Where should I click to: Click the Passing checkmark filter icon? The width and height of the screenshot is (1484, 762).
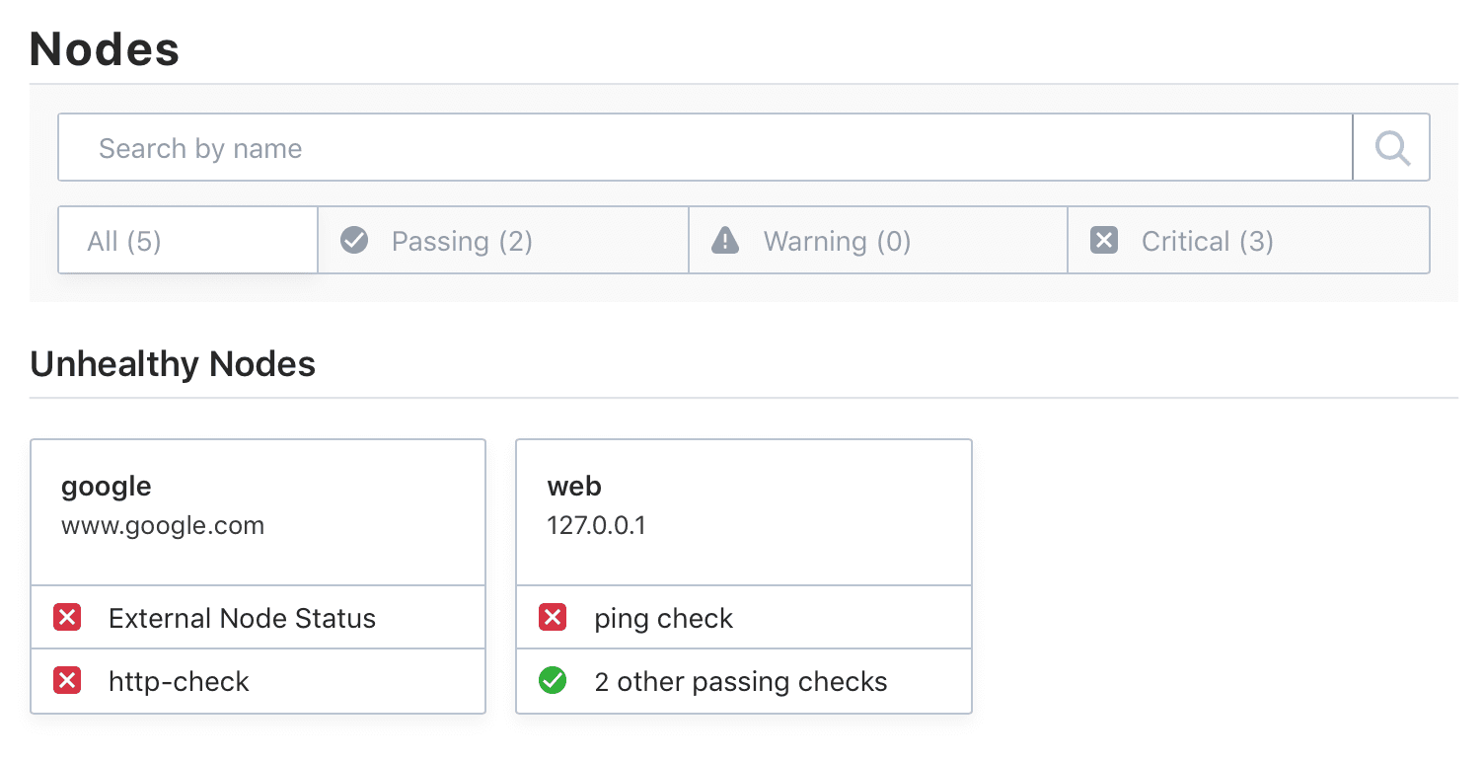(353, 240)
